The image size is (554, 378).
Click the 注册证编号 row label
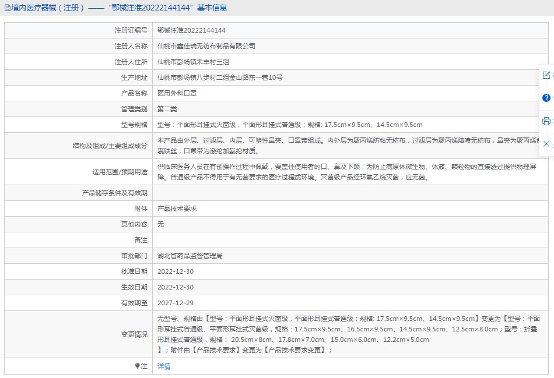(x=131, y=30)
